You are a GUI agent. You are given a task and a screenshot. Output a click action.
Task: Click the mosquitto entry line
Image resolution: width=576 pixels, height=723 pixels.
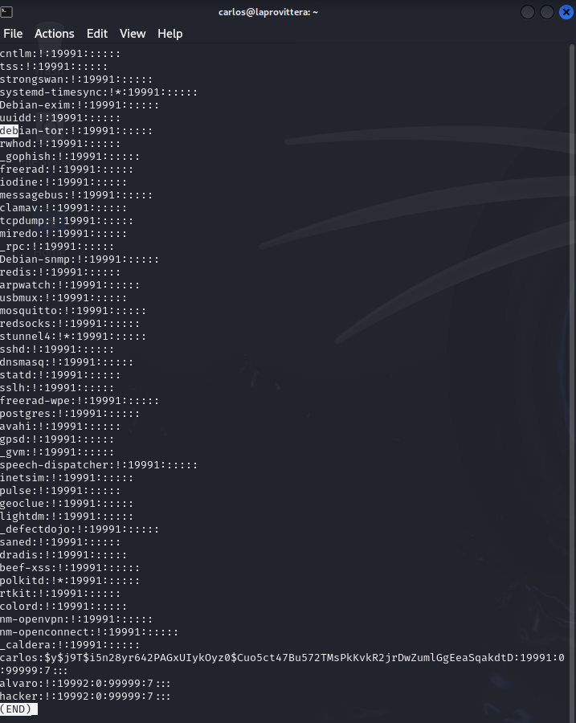(x=73, y=311)
